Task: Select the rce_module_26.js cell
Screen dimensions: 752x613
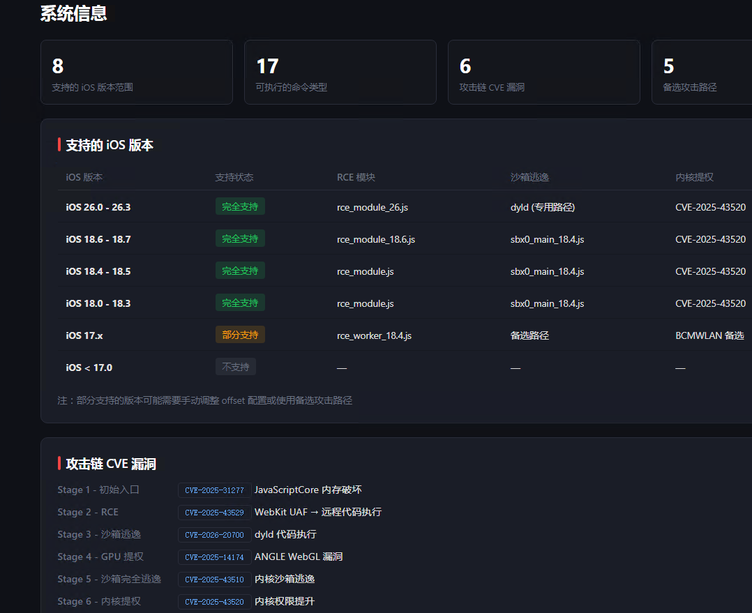Action: (x=373, y=207)
